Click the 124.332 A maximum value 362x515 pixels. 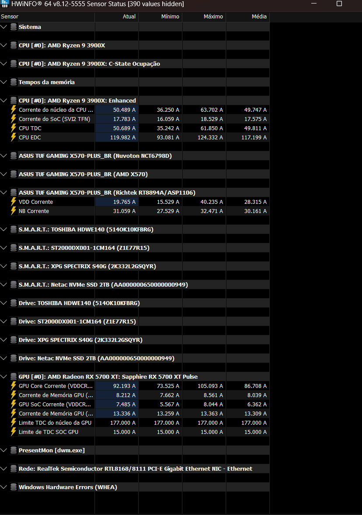210,137
